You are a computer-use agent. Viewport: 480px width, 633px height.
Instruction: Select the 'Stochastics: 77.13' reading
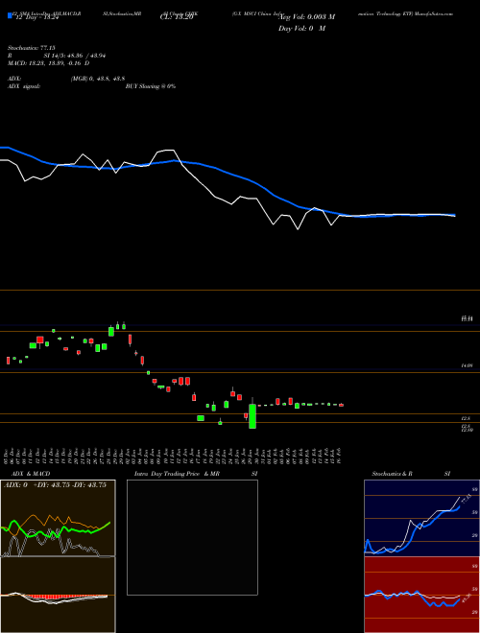coord(31,48)
